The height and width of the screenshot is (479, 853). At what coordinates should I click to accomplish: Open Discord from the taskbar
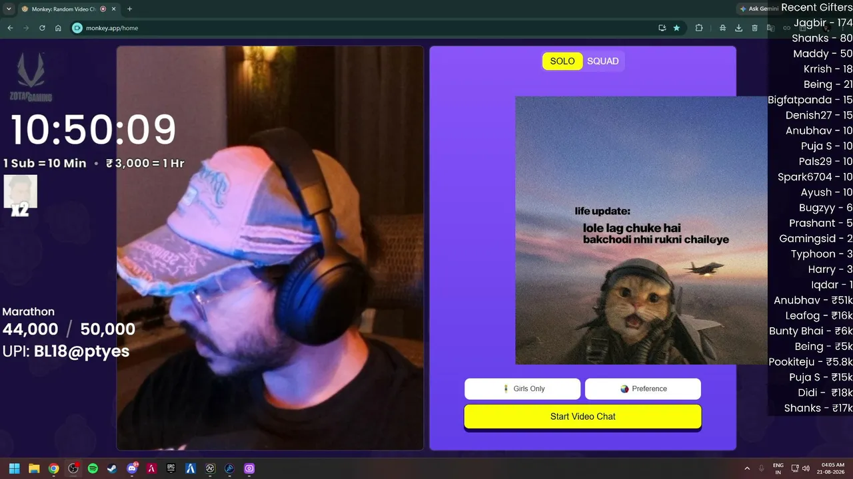(x=132, y=468)
